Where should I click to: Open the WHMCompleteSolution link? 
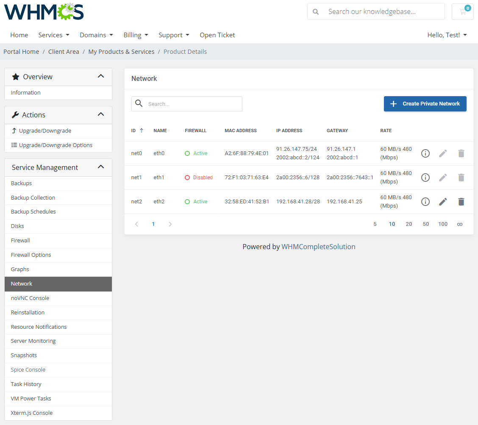pos(318,247)
